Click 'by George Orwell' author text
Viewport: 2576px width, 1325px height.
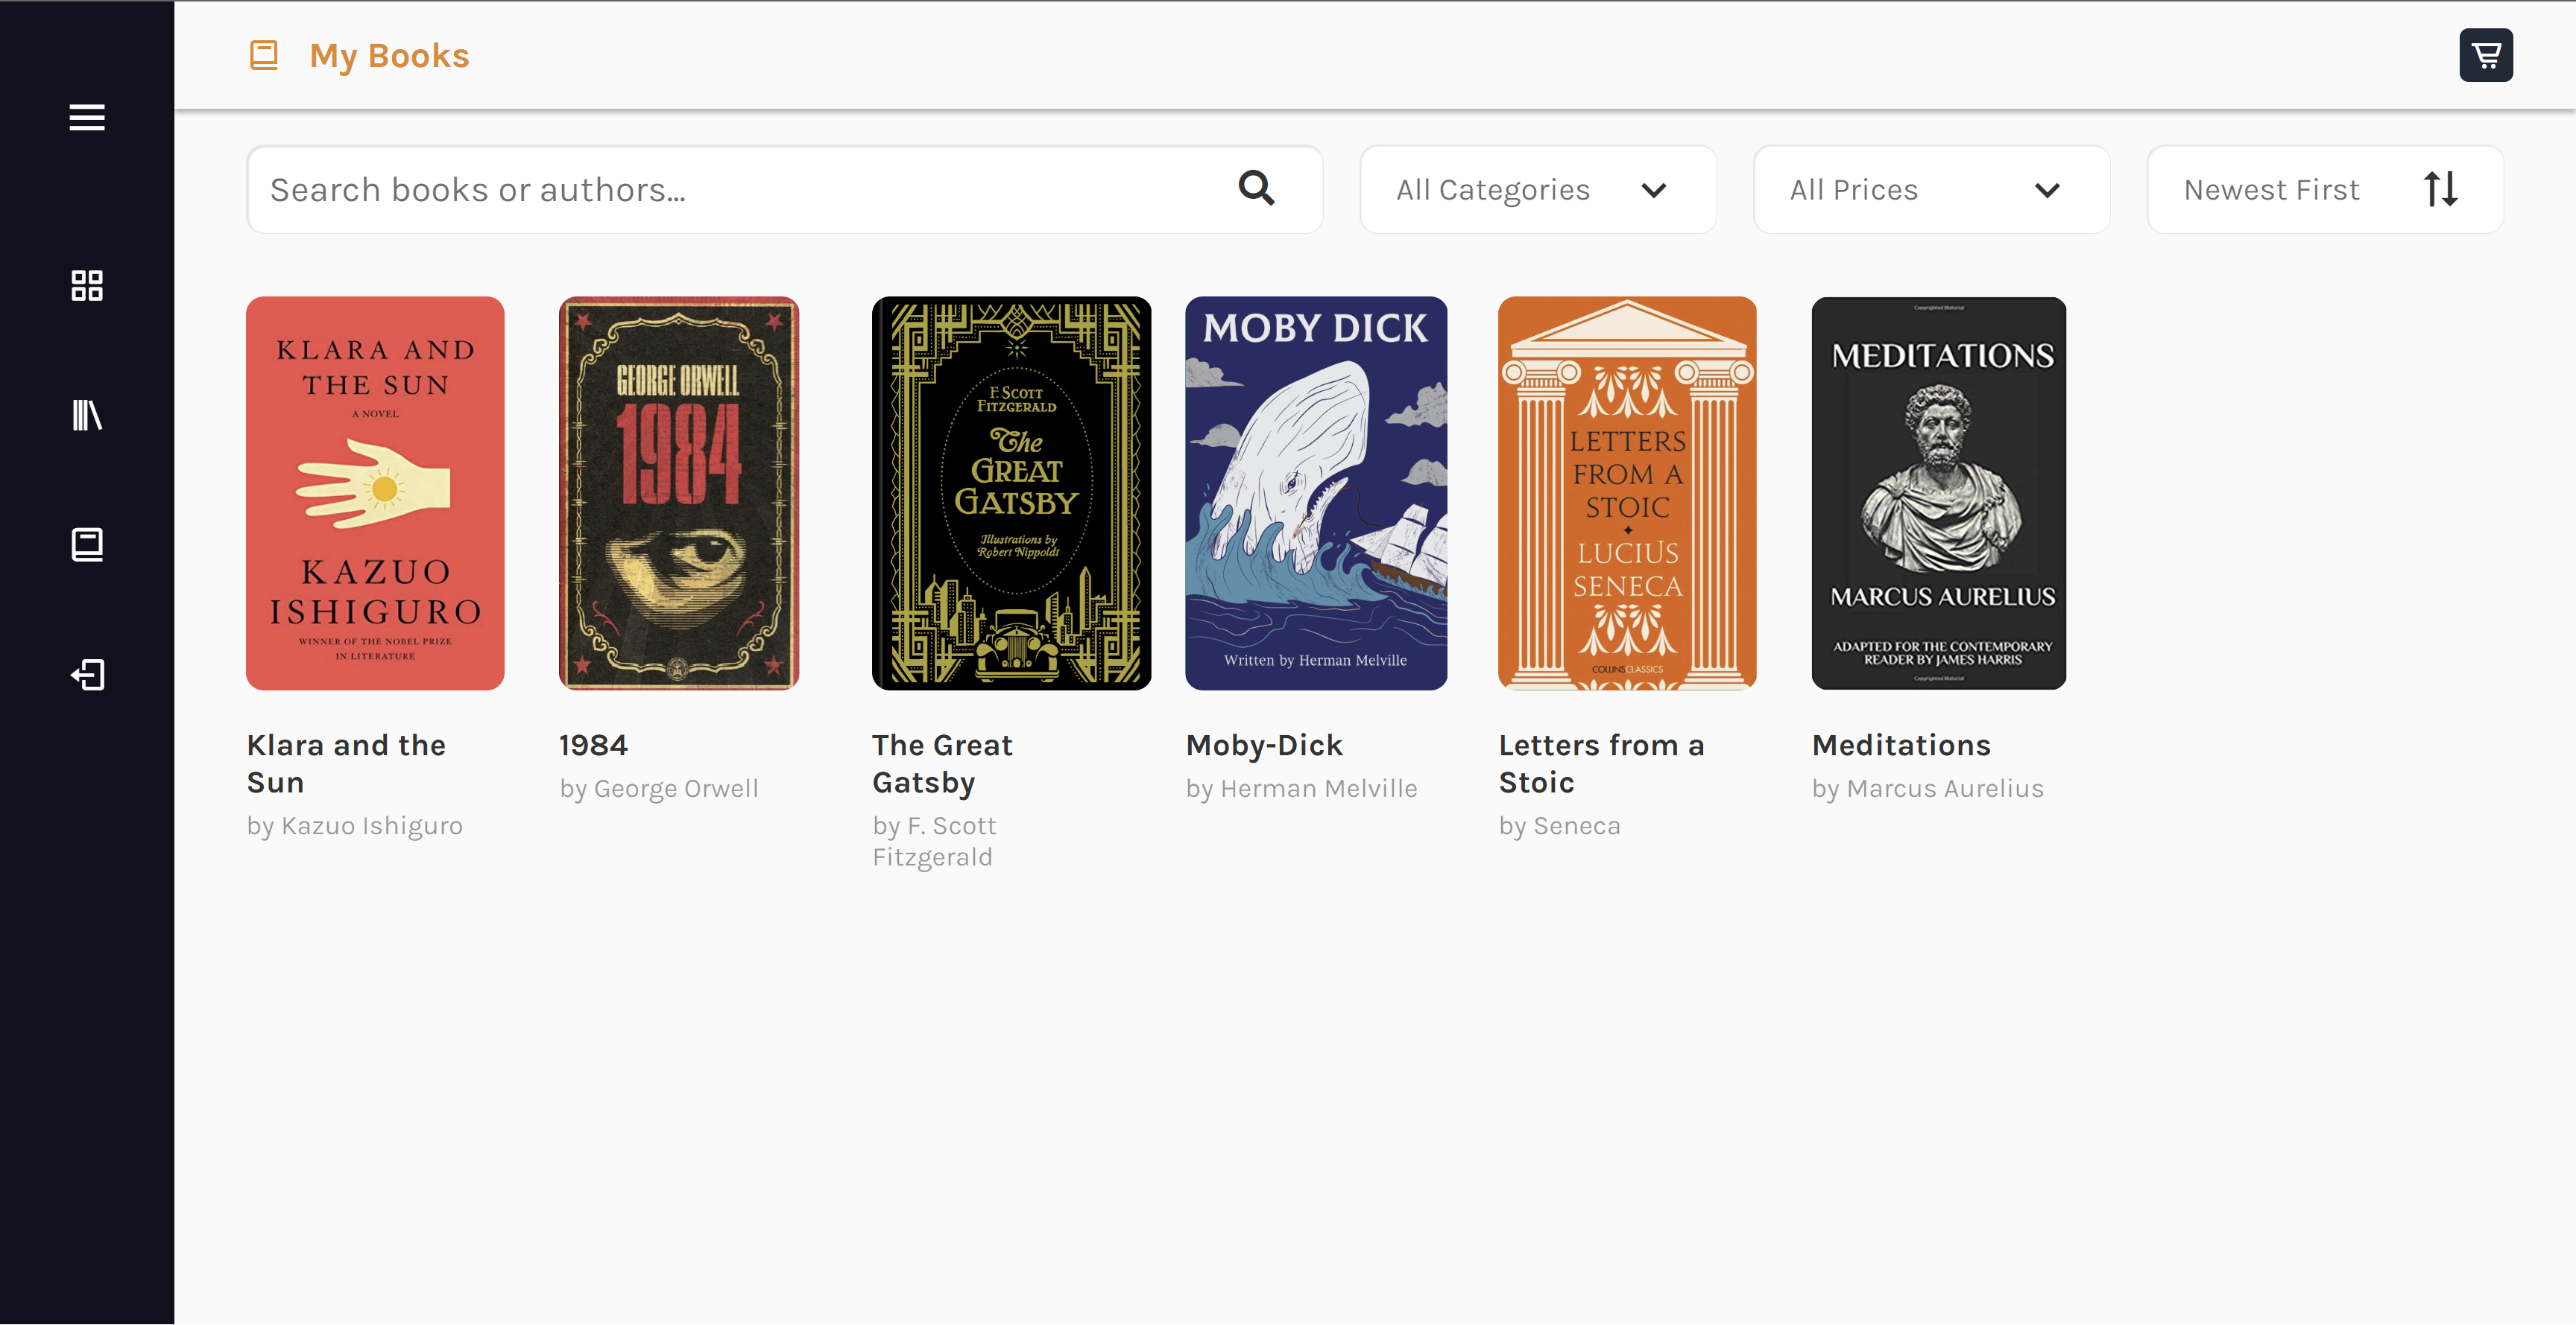point(659,789)
